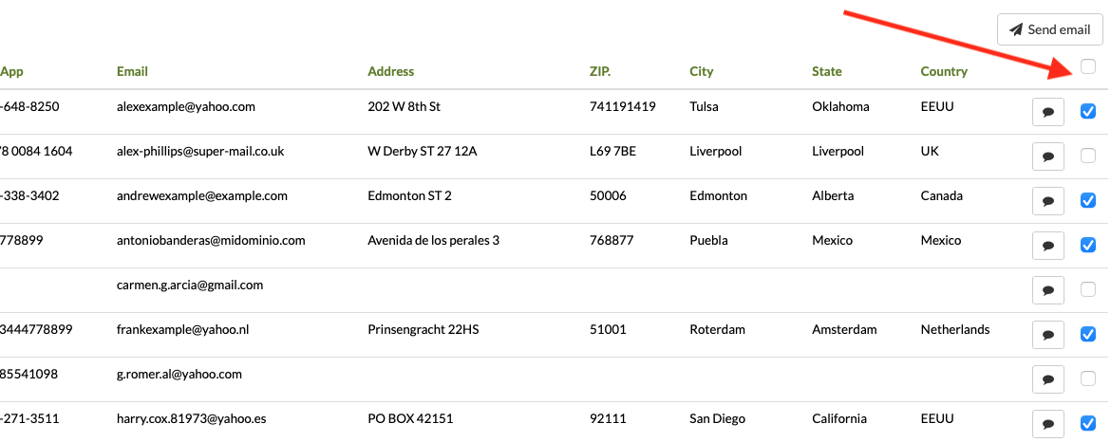Sort by the Email column header

pos(132,71)
